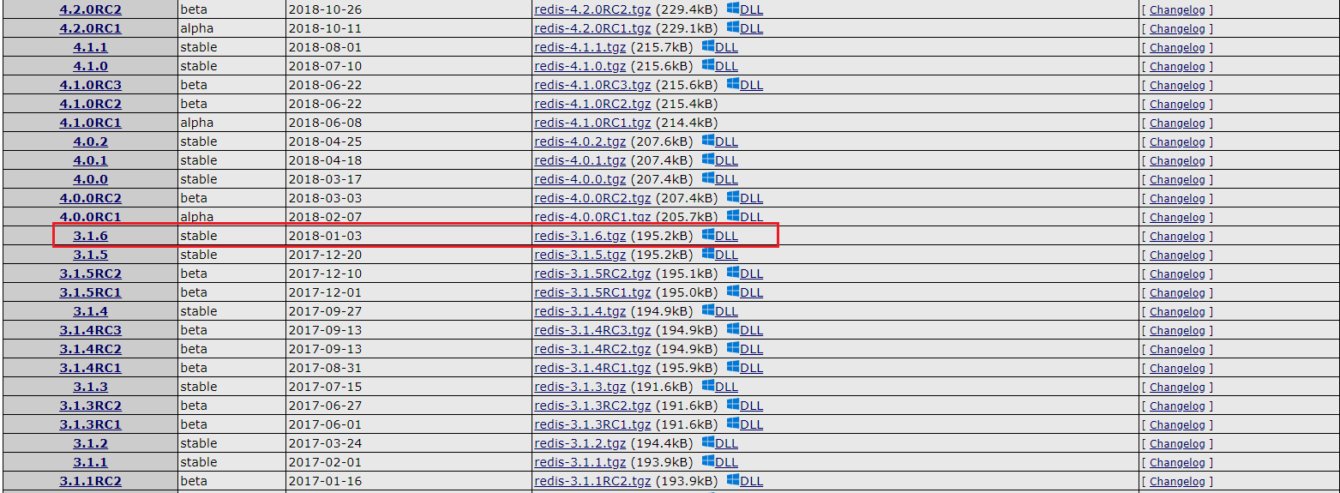Click the Windows icon in the 4.0.0RC2 row

point(733,196)
